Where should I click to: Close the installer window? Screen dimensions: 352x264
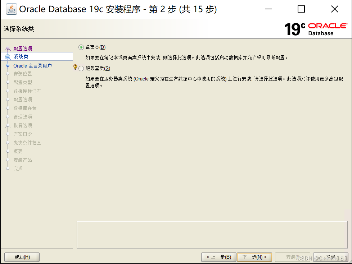click(x=334, y=9)
